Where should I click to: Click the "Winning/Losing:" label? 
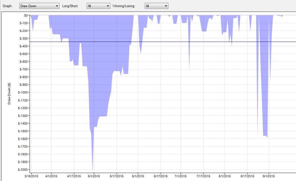tap(124, 6)
